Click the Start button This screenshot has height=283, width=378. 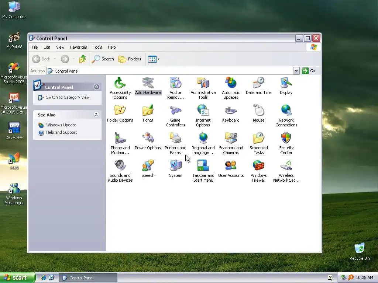17,278
